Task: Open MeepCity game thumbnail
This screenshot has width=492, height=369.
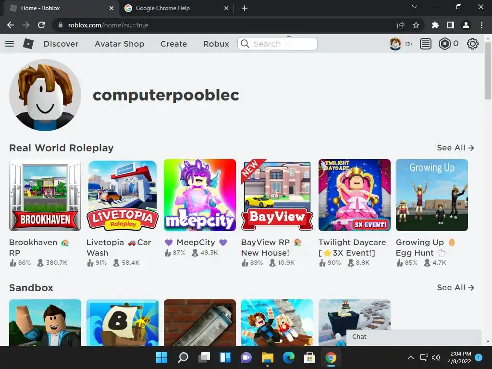Action: click(199, 195)
